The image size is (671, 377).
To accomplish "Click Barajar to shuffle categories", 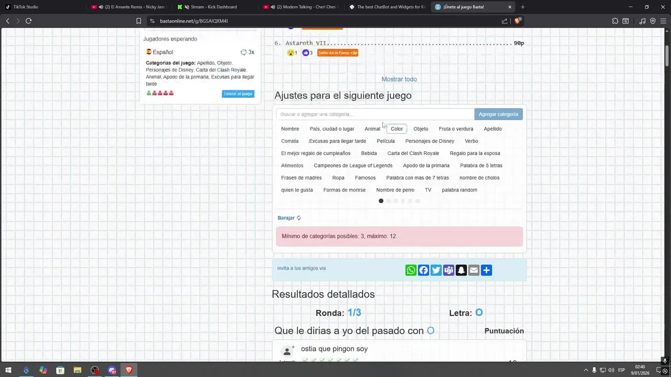I will pos(289,218).
